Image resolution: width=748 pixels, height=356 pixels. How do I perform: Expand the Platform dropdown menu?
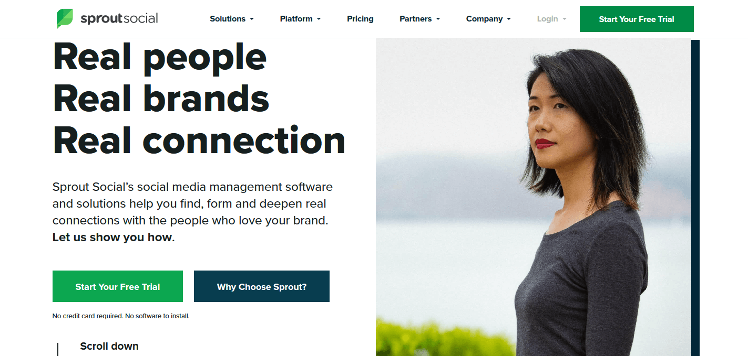coord(300,19)
